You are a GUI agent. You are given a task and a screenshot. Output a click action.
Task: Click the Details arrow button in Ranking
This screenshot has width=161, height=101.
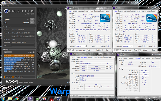33,52
